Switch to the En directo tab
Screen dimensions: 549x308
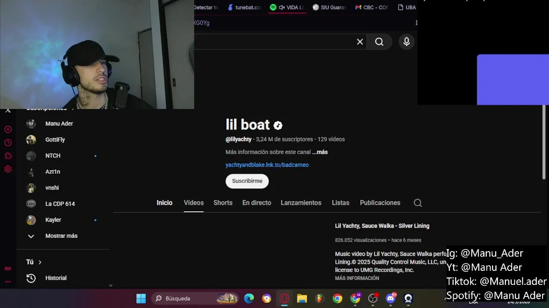click(256, 203)
